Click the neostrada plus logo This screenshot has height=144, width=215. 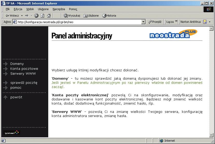pyautogui.click(x=173, y=34)
